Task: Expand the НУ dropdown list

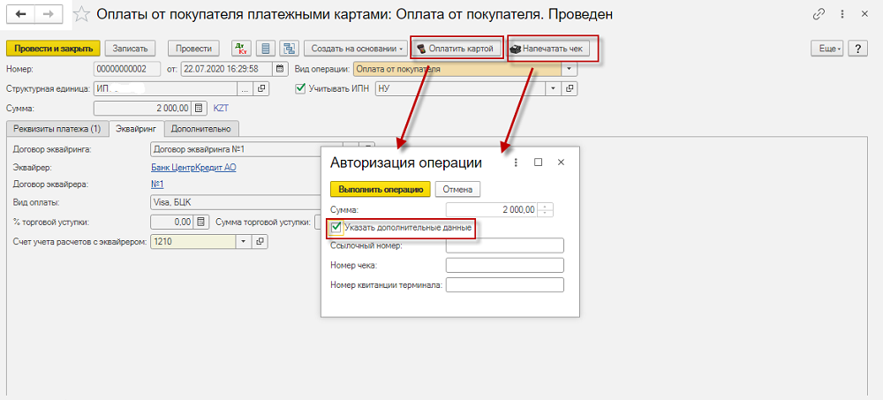Action: point(553,88)
